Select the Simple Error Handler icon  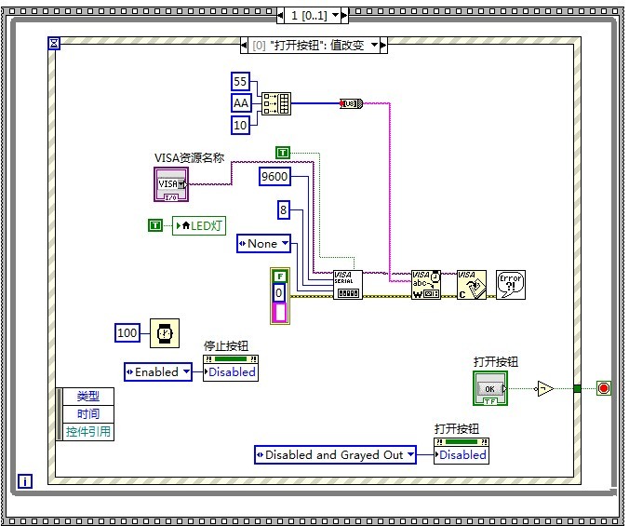coord(510,284)
